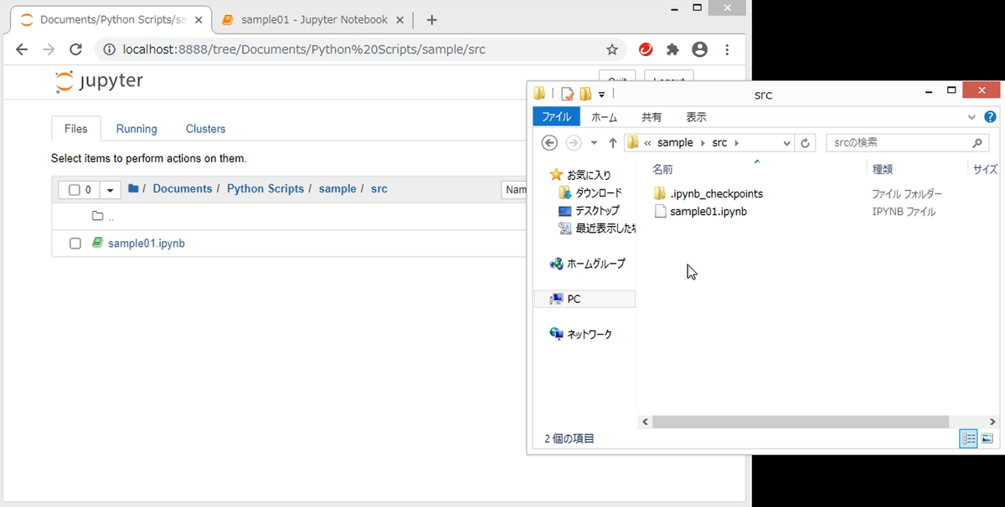The image size is (1005, 507).
Task: Check the sample01.ipynb checkbox in Jupyter
Action: (x=75, y=243)
